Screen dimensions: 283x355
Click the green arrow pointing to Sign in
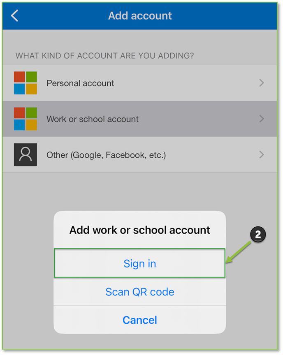point(238,252)
